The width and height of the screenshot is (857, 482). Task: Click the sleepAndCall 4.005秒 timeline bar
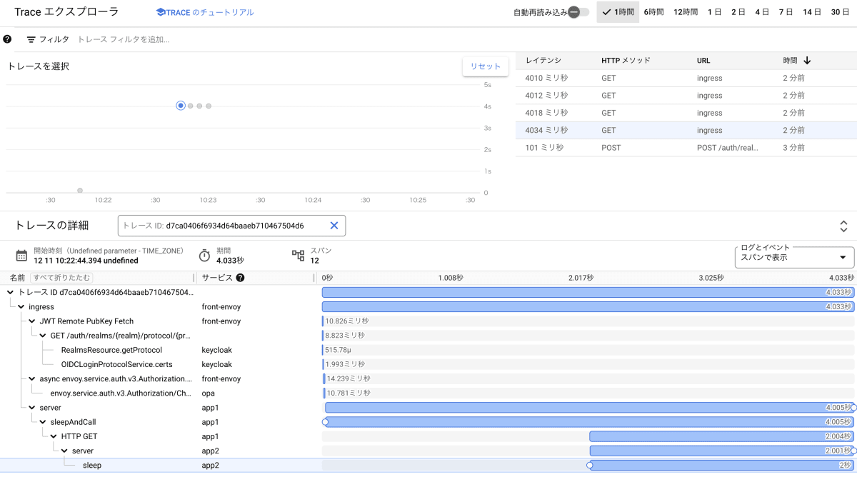(589, 422)
